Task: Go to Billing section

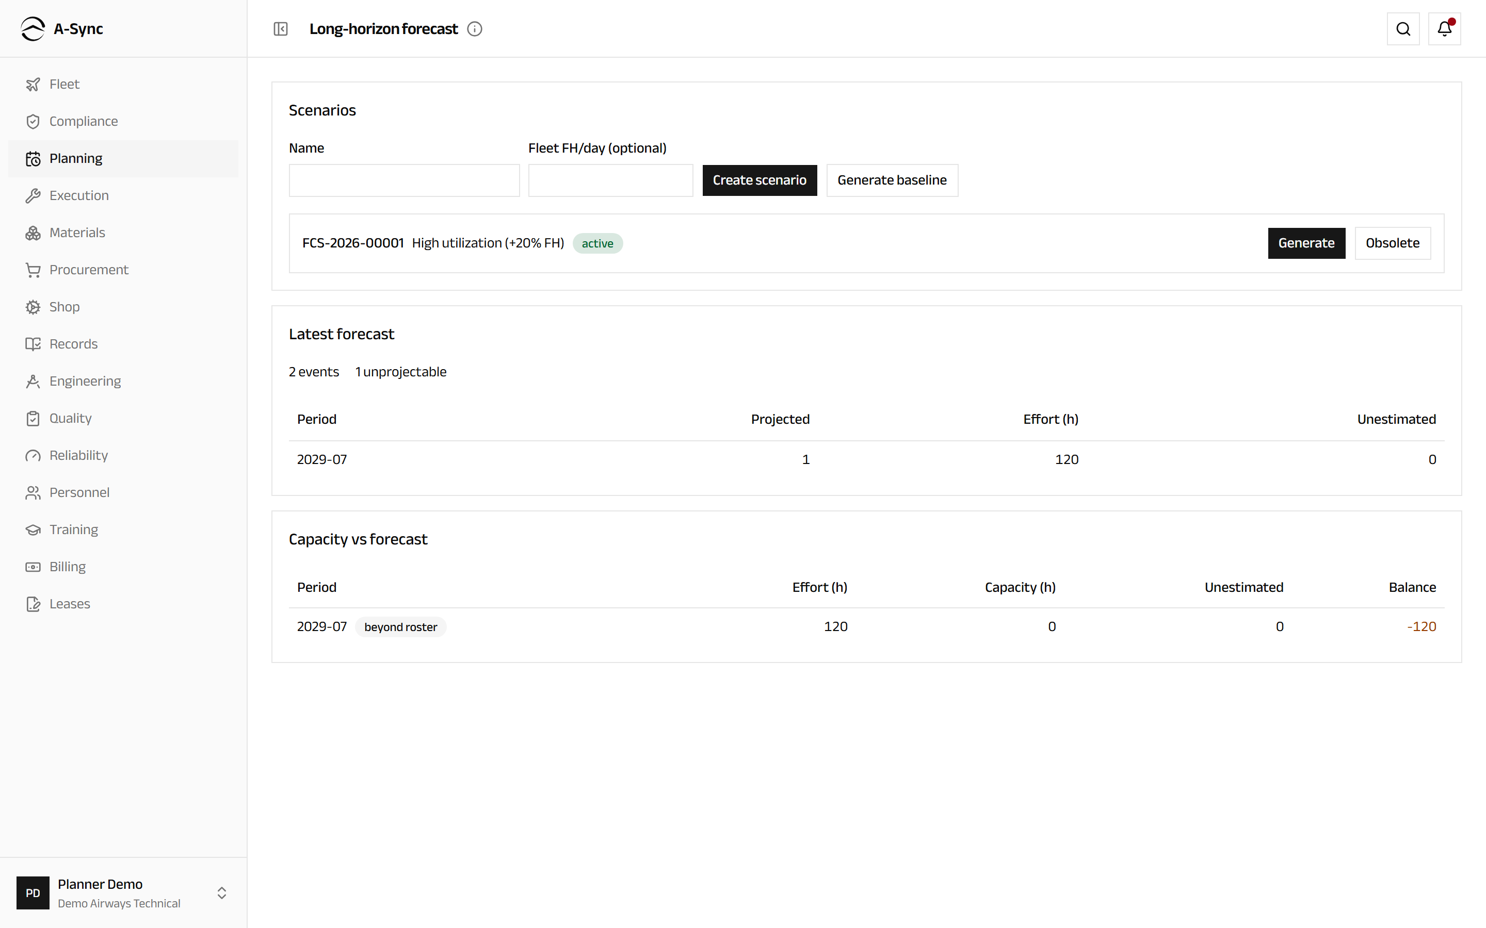Action: [x=123, y=567]
